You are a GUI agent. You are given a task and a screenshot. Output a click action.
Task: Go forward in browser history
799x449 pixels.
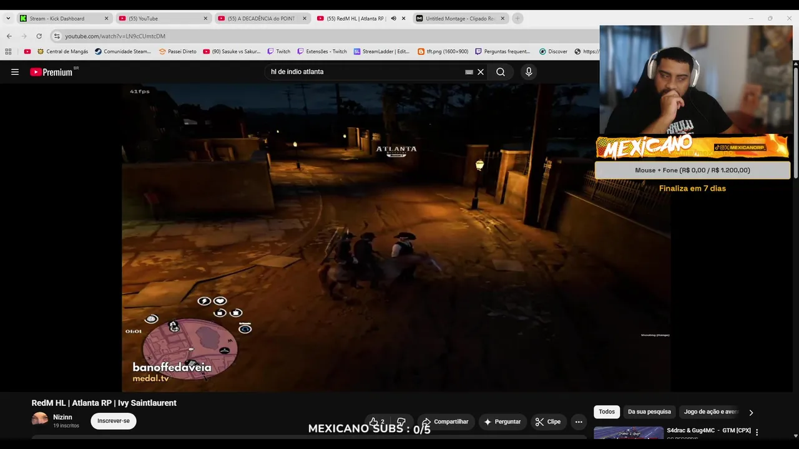click(24, 36)
